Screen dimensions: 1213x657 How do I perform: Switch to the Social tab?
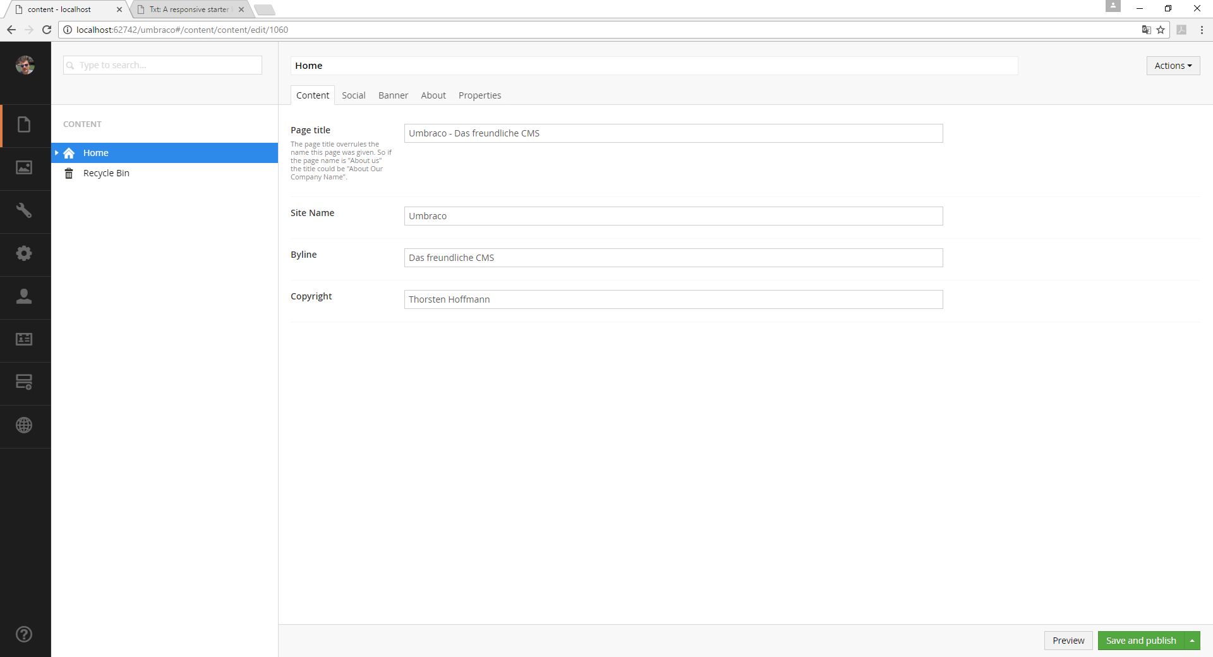[353, 95]
